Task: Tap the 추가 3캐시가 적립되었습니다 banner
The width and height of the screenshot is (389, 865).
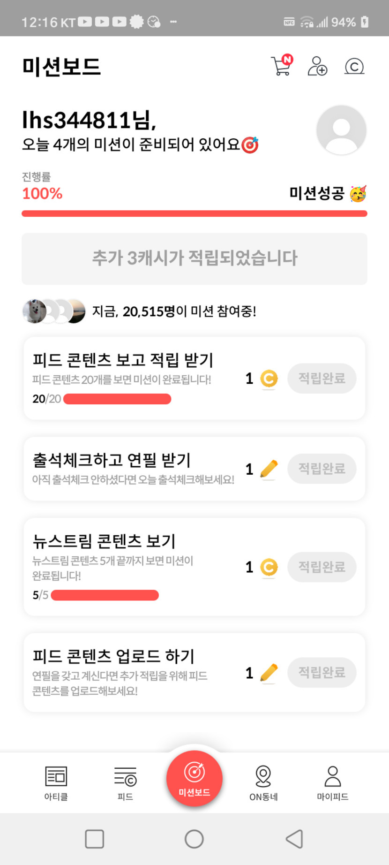Action: [194, 258]
